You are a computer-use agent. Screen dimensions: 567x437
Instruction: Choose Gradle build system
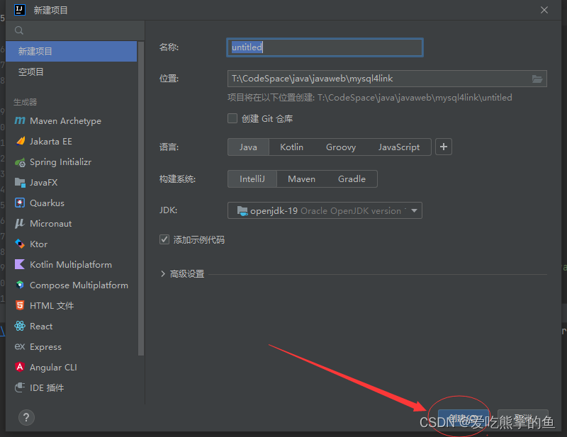coord(352,179)
